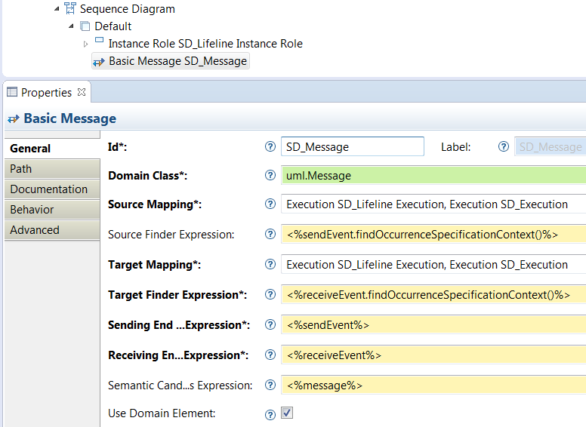586x427 pixels.
Task: Select Basic Message SD_Message tree item
Action: click(177, 61)
